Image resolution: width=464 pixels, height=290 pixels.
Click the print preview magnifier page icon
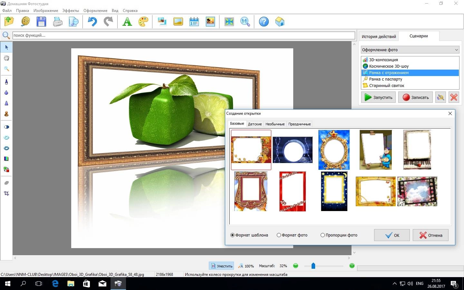pyautogui.click(x=74, y=22)
